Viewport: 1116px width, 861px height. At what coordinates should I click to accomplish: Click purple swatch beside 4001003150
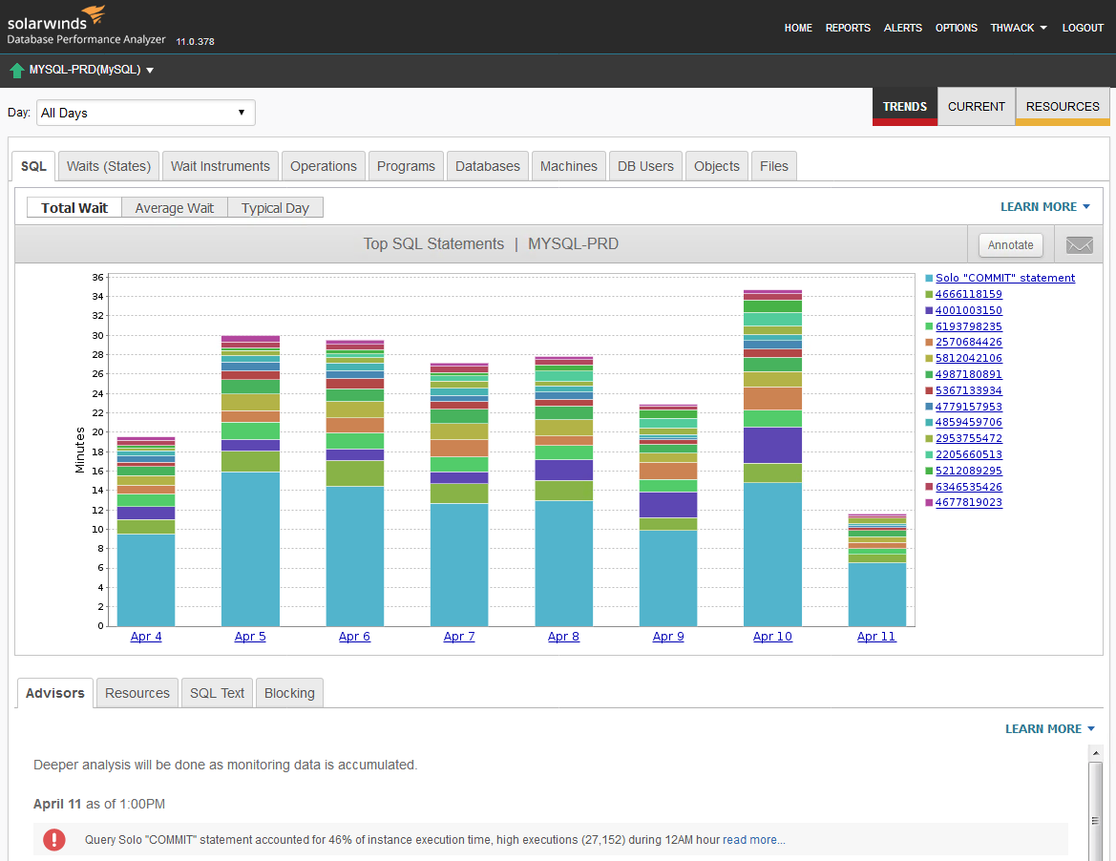[929, 310]
